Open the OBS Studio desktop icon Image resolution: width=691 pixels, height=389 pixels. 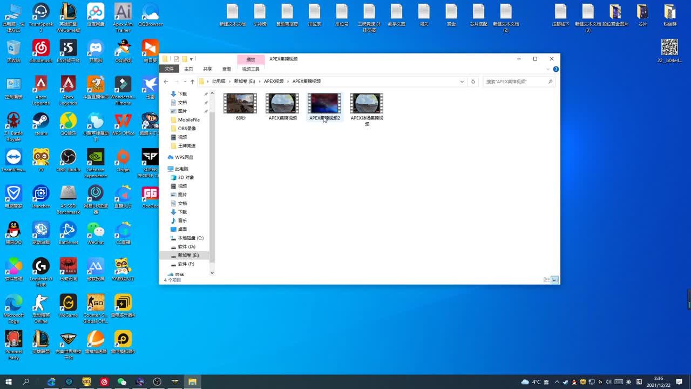click(x=68, y=157)
